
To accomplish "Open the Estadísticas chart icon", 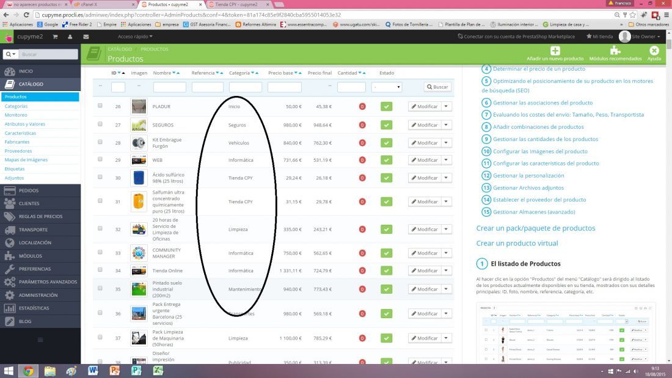I will (x=9, y=308).
